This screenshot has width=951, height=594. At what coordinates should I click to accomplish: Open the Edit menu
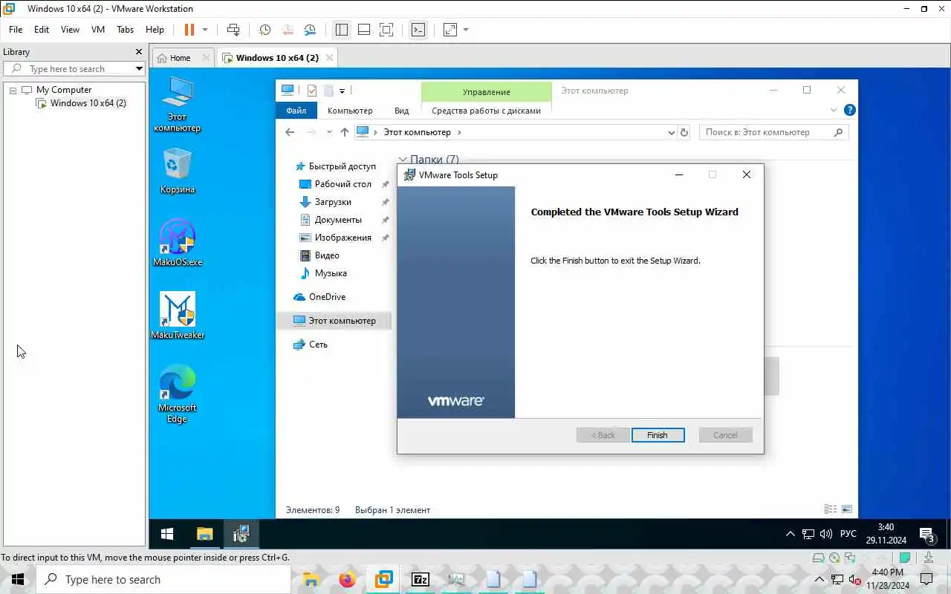(x=42, y=30)
